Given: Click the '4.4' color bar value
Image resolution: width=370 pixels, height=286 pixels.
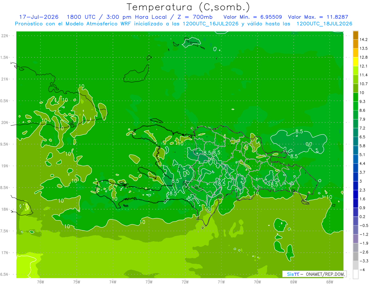Looking at the screenshot, I should pyautogui.click(x=363, y=164).
